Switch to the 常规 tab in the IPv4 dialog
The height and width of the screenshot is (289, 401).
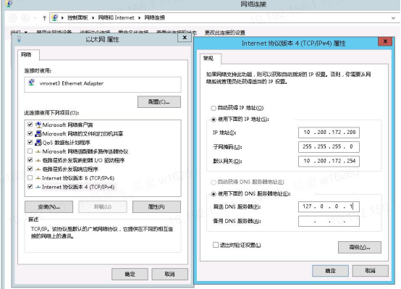tap(211, 59)
